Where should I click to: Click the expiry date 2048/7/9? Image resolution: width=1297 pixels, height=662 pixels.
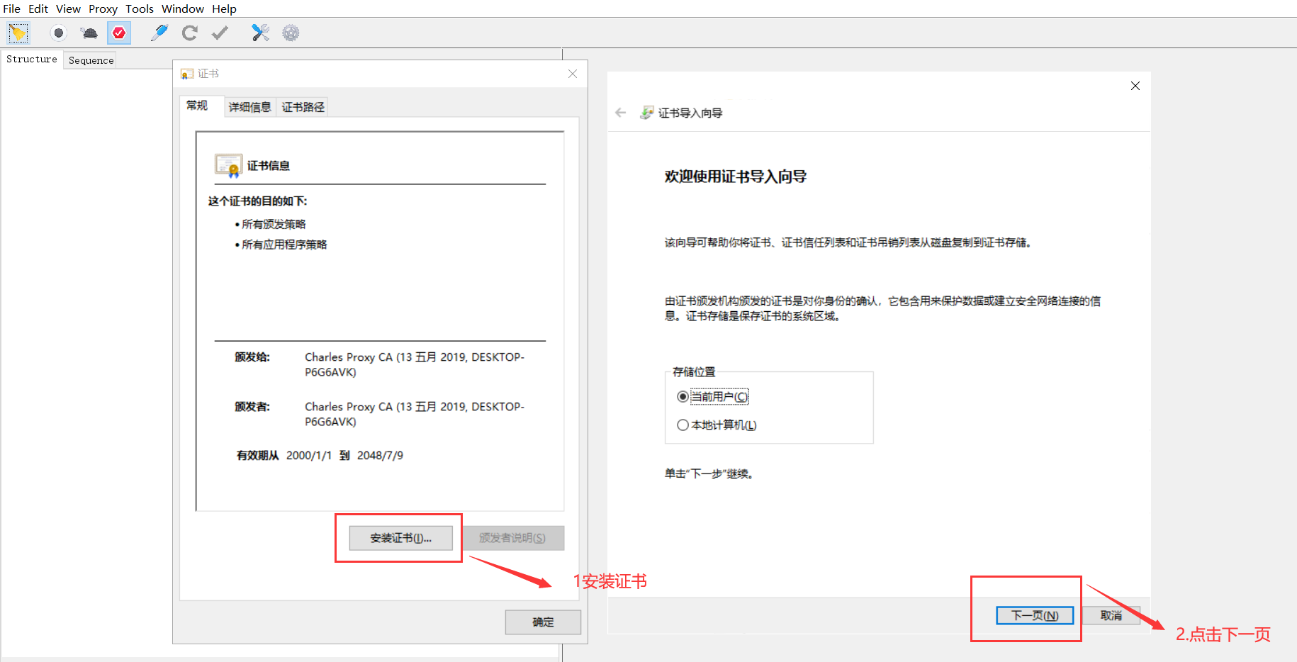380,456
